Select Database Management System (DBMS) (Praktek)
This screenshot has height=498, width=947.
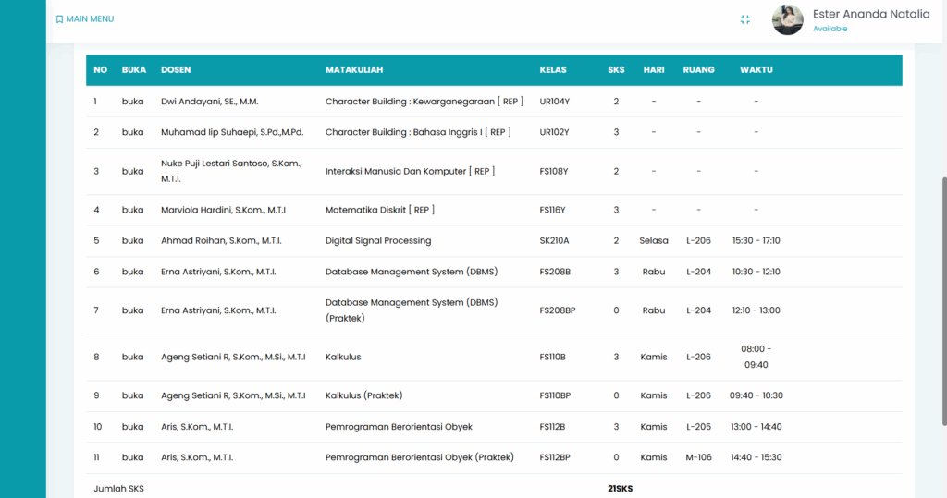click(412, 310)
